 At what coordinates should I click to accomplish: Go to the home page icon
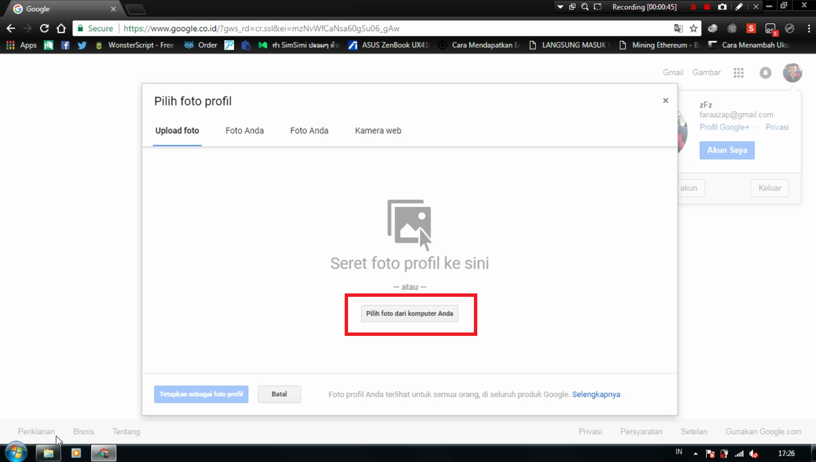coord(61,28)
